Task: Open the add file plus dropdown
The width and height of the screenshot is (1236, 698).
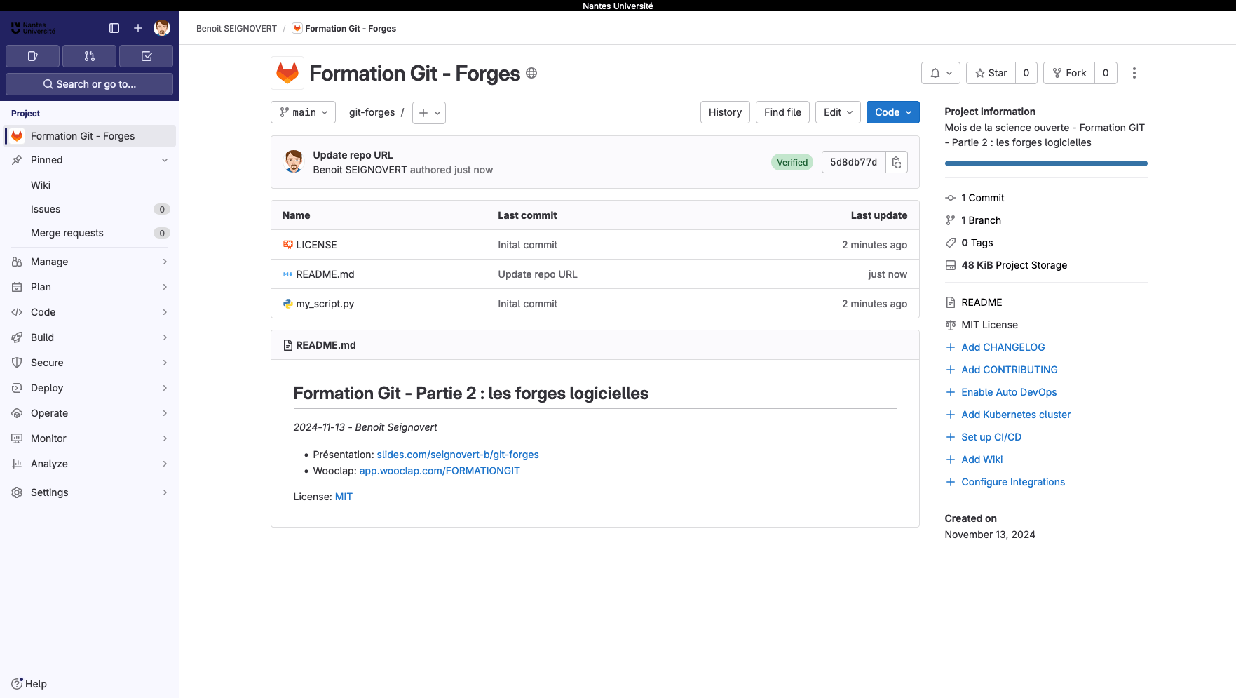Action: (429, 112)
